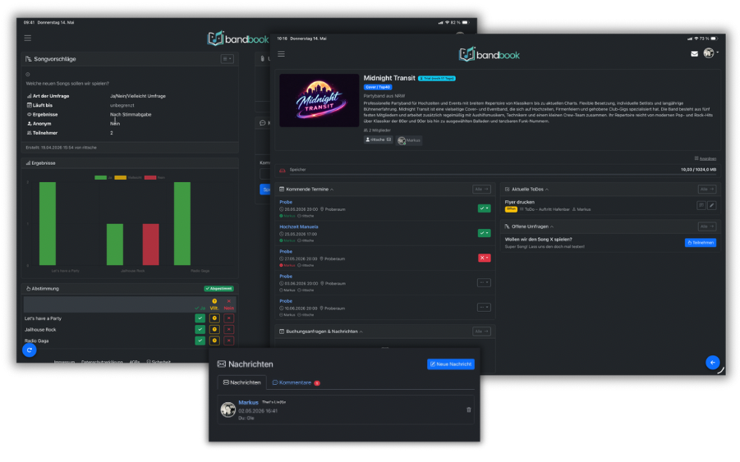The height and width of the screenshot is (462, 740).
Task: Vote Vielleicht for Radio Gaga
Action: click(x=214, y=341)
